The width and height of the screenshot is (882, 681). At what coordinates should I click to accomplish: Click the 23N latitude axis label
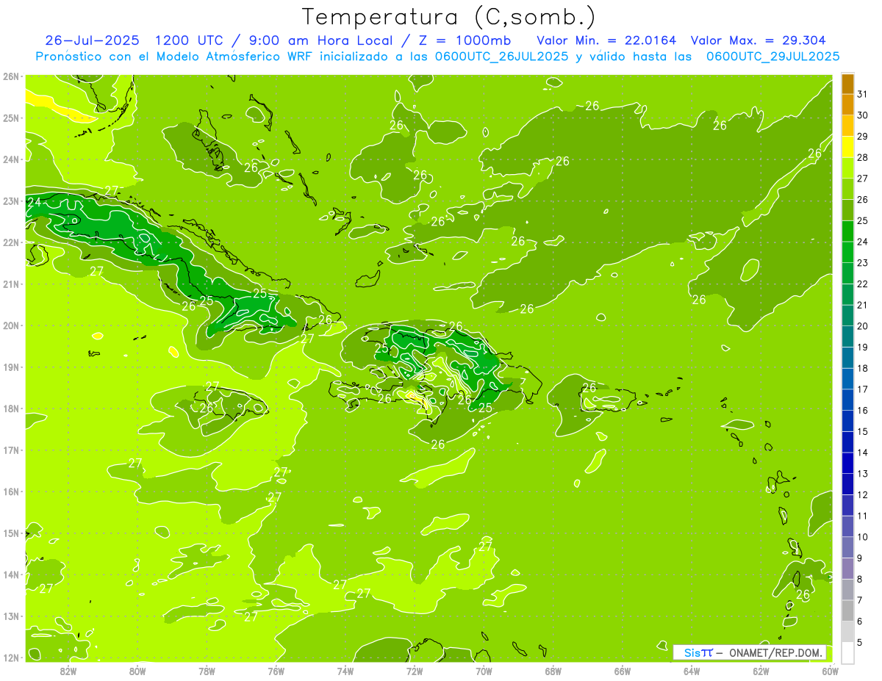point(11,201)
